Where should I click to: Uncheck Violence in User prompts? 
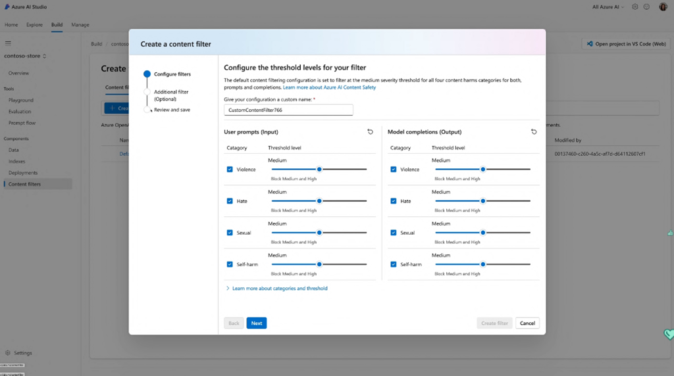point(230,170)
